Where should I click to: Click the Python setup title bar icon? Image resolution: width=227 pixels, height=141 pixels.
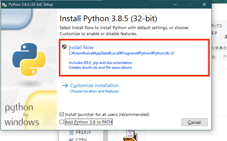pyautogui.click(x=4, y=5)
